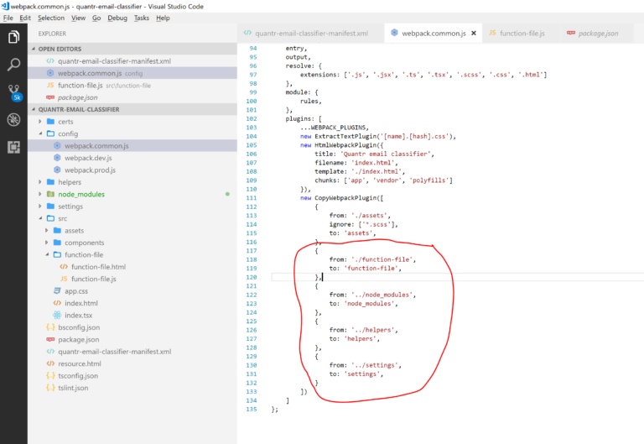Viewport: 644px width, 444px height.
Task: Click the JSON braces icon beside tsconfig.json
Action: (x=50, y=375)
